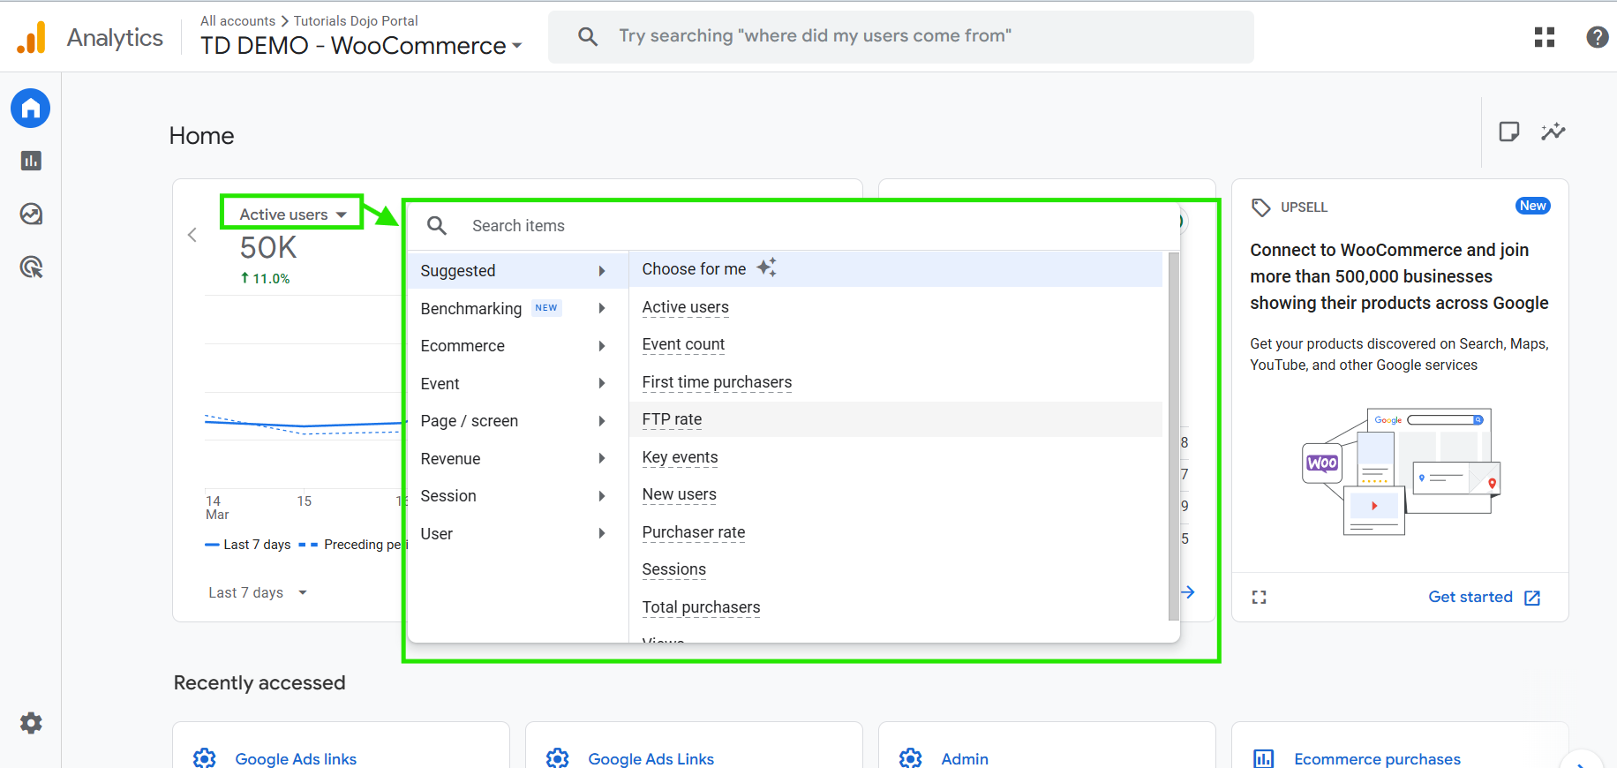Open the Admin recent card
The width and height of the screenshot is (1617, 768).
pos(965,759)
